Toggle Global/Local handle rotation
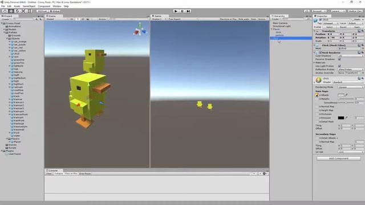Image resolution: width=365 pixels, height=205 pixels. (55, 11)
